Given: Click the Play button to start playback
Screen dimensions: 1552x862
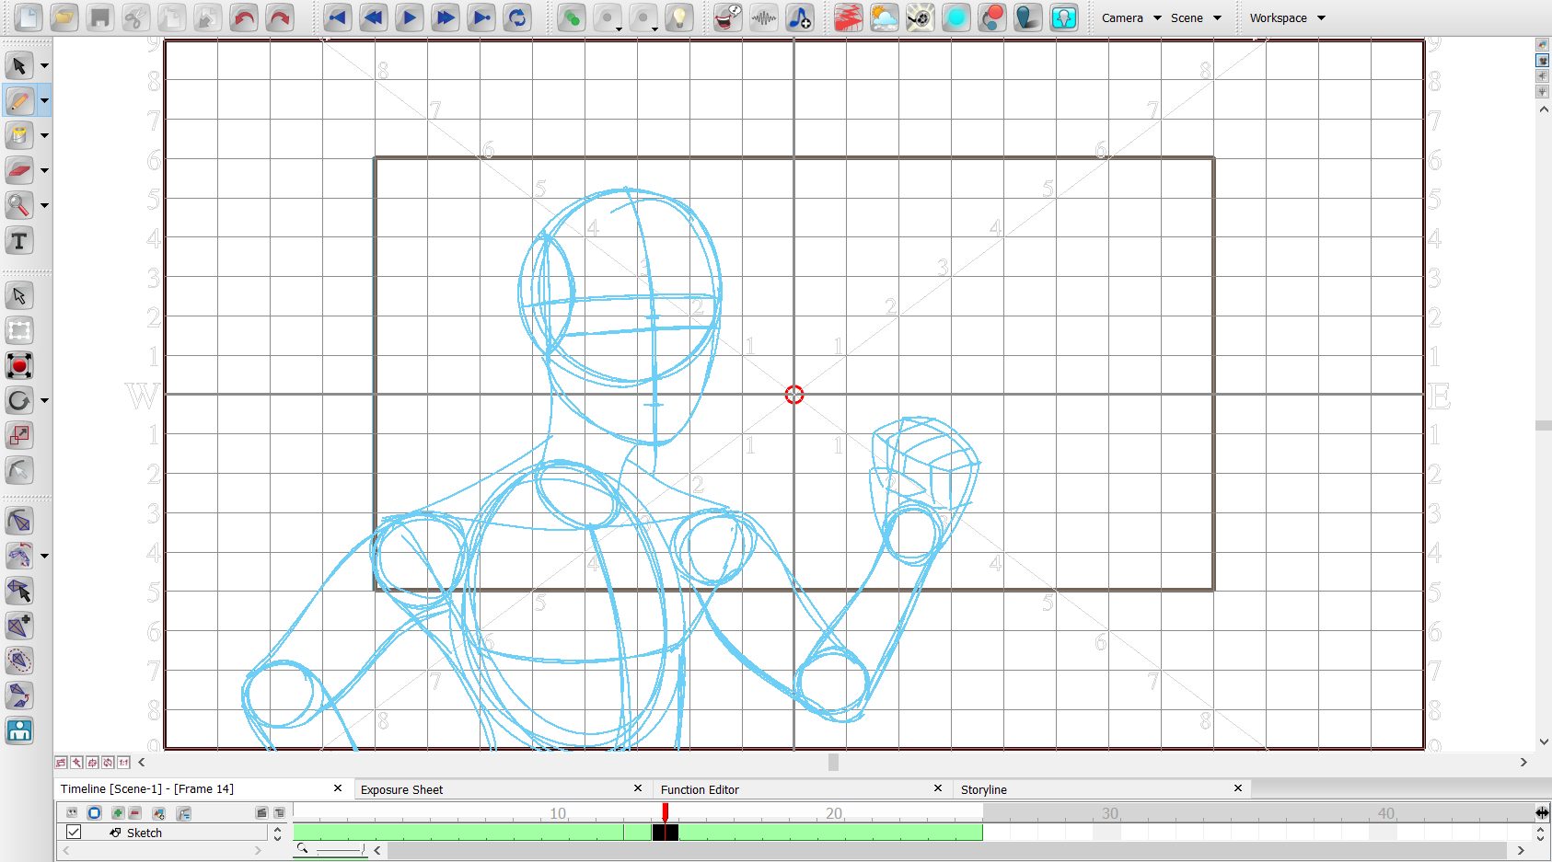Looking at the screenshot, I should 409,17.
